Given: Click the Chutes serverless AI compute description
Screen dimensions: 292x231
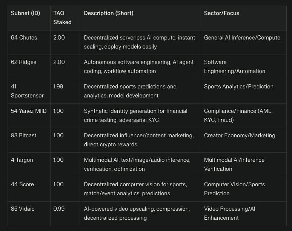Looking at the screenshot, I should 139,42.
